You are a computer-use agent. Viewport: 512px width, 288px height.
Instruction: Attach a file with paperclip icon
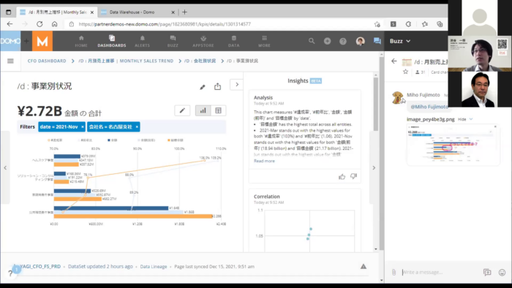(x=394, y=272)
